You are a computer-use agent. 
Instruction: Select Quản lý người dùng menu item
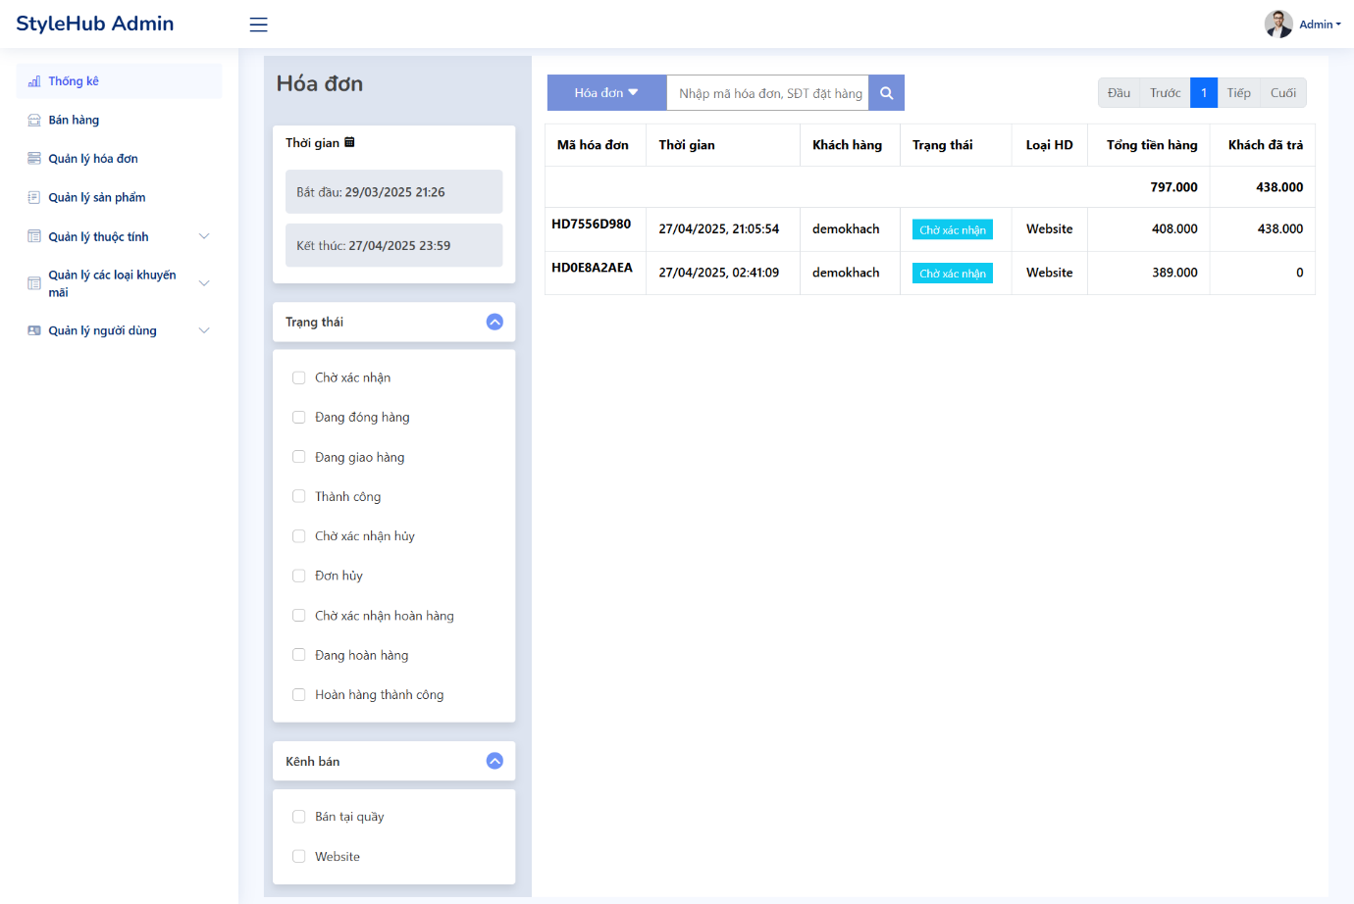click(x=119, y=330)
